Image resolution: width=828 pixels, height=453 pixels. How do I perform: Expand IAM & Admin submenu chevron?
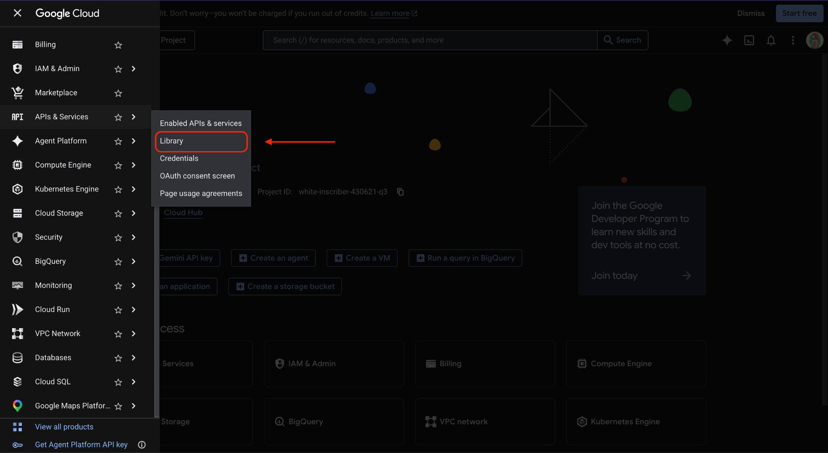click(133, 69)
